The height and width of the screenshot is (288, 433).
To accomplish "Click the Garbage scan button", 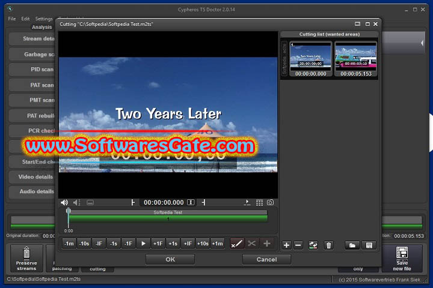I will (x=32, y=54).
